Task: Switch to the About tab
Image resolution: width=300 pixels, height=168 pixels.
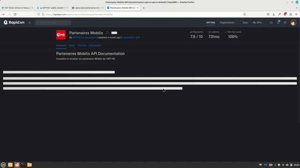Action: [72, 46]
